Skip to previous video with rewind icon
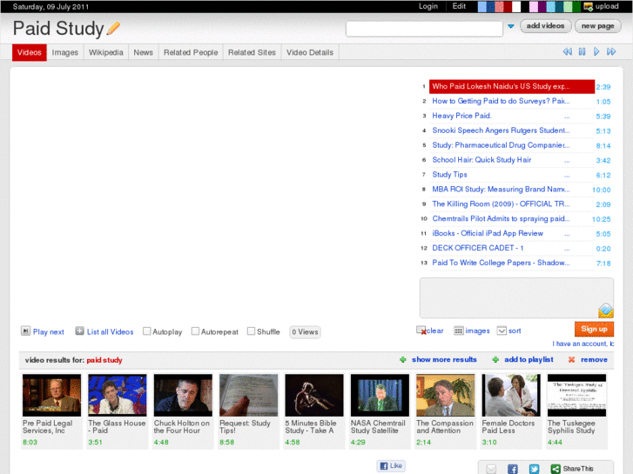 point(567,51)
